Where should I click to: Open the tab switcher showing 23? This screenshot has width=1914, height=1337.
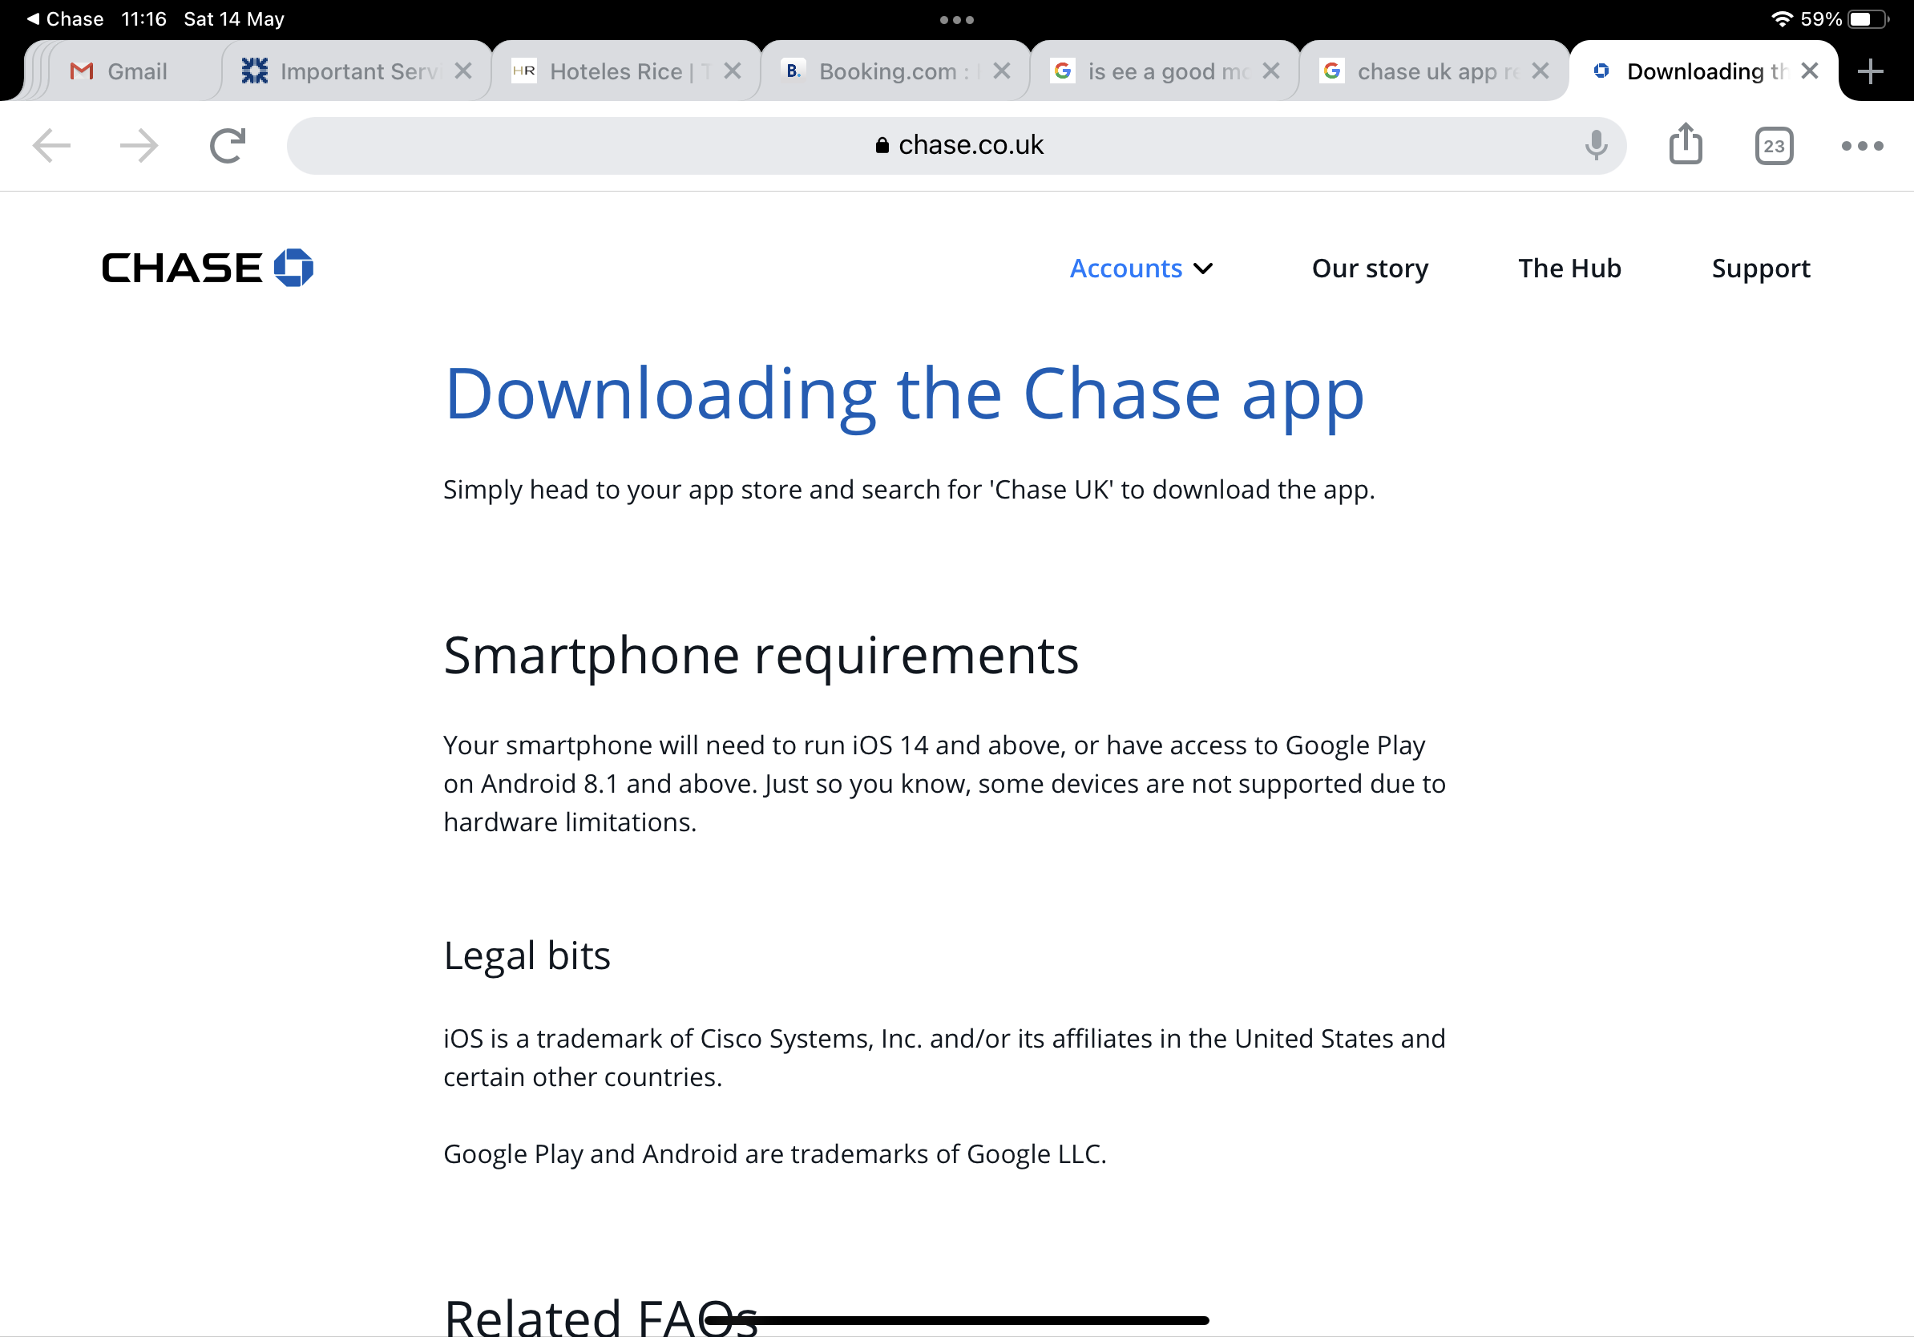(x=1774, y=146)
